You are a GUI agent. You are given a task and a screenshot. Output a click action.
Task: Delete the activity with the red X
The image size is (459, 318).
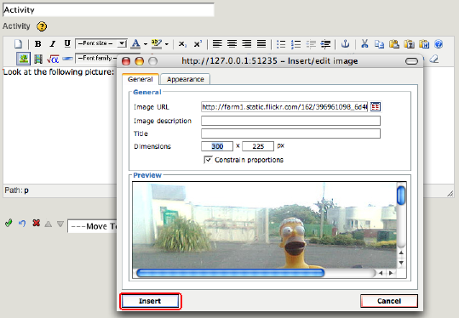coord(36,224)
